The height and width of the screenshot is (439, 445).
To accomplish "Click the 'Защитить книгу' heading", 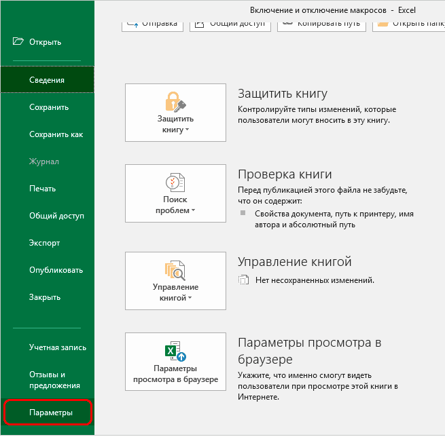I will coord(283,94).
